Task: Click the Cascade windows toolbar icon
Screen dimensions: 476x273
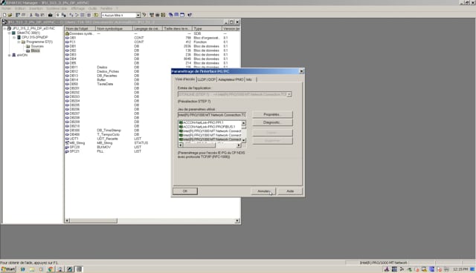Action: 171,15
